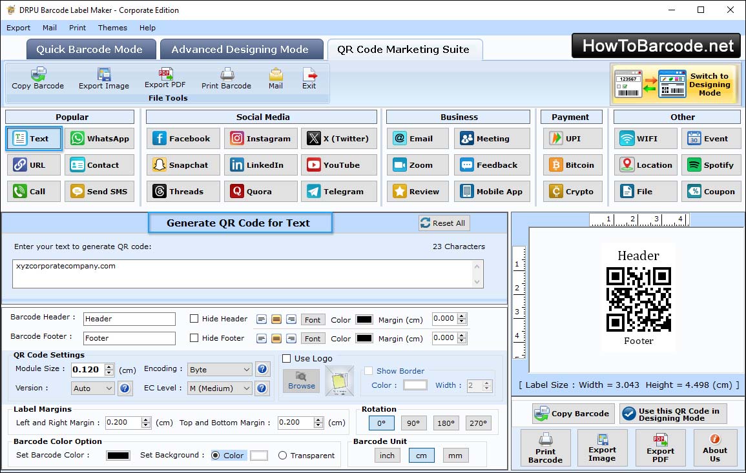The image size is (746, 473).
Task: Click the header Font button
Action: pos(313,320)
